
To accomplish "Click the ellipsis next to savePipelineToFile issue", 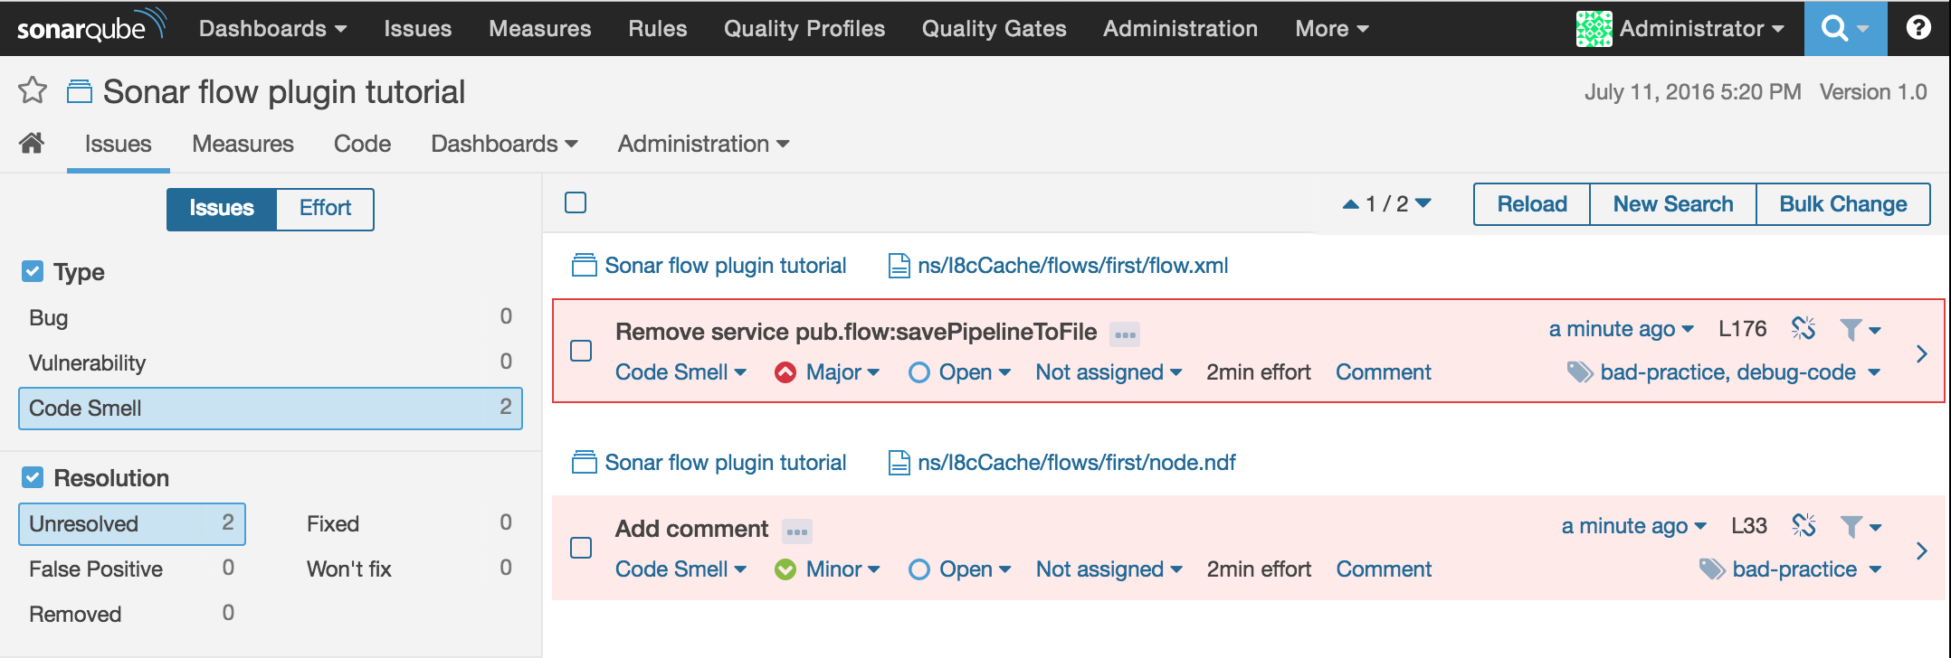I will click(x=1125, y=334).
